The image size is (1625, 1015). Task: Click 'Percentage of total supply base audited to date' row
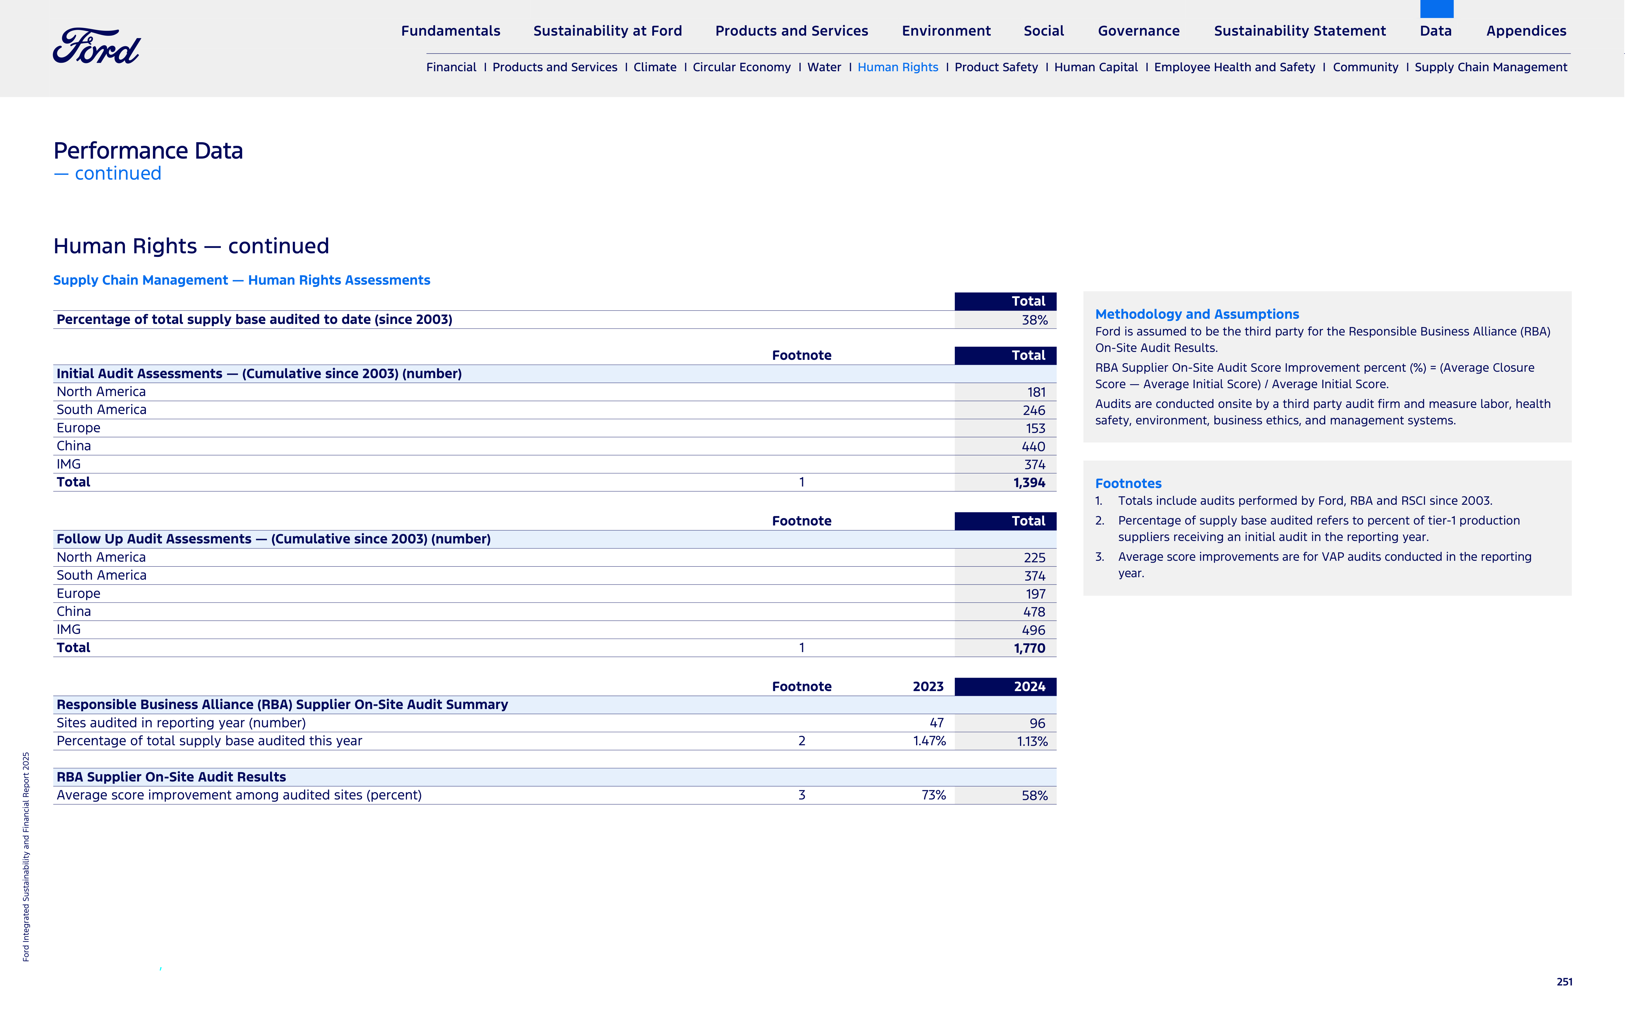[554, 320]
